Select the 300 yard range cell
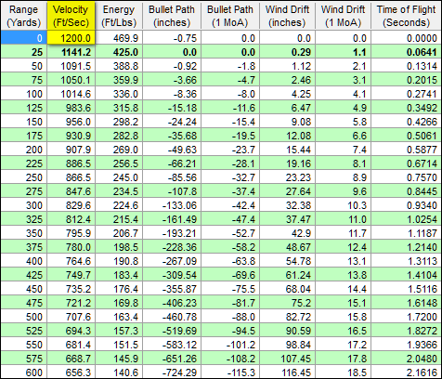 [24, 205]
